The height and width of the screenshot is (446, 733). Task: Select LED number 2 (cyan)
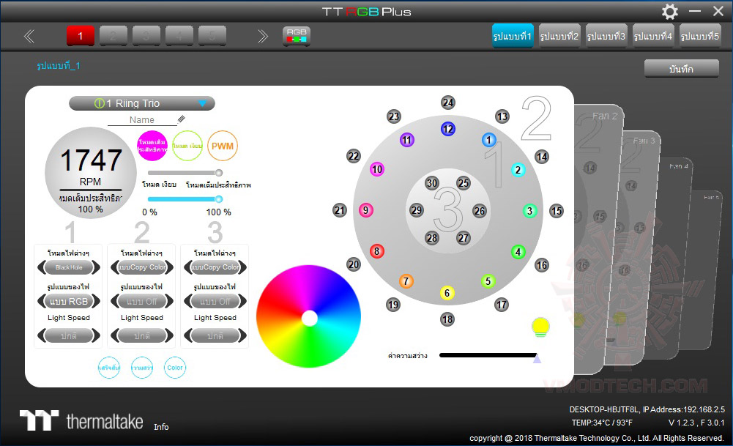[x=518, y=170]
